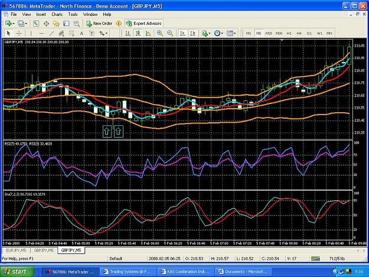Select the equidistant channel tool
The height and width of the screenshot is (277, 369).
[61, 34]
